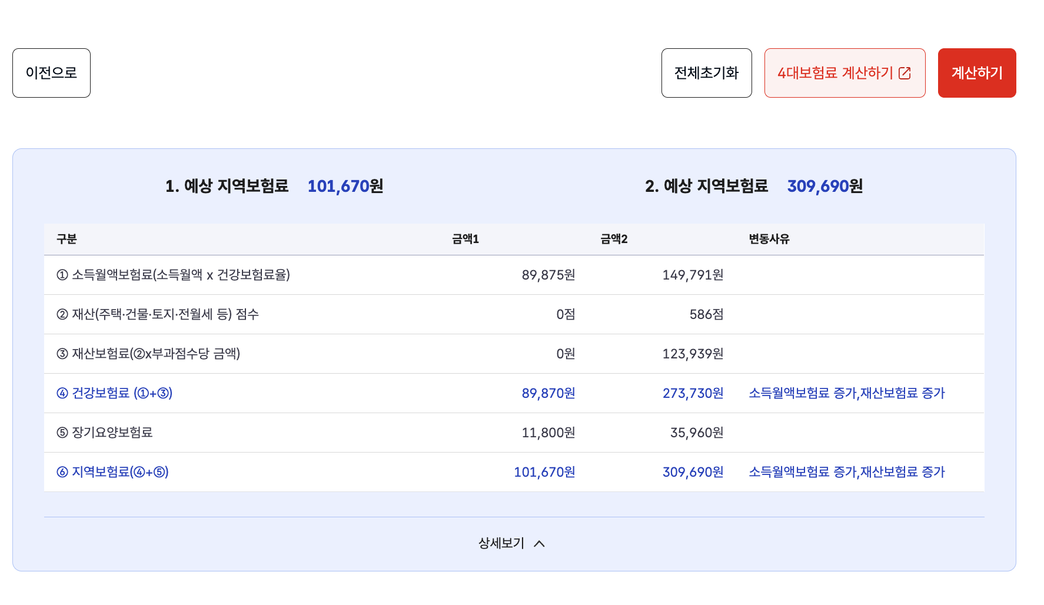The height and width of the screenshot is (605, 1044).
Task: Select the 101,670원 summary amount
Action: click(x=345, y=186)
